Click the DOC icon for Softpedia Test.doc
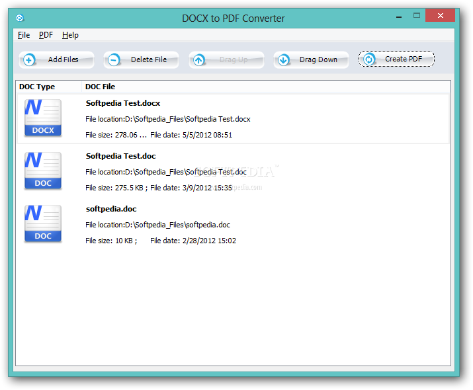The image size is (473, 390). coord(43,171)
